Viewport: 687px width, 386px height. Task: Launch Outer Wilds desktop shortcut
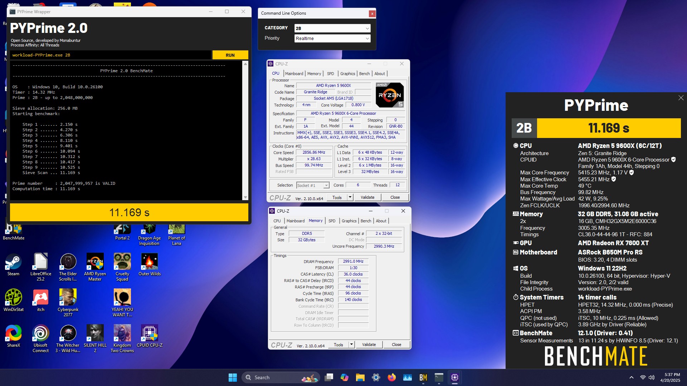[149, 264]
